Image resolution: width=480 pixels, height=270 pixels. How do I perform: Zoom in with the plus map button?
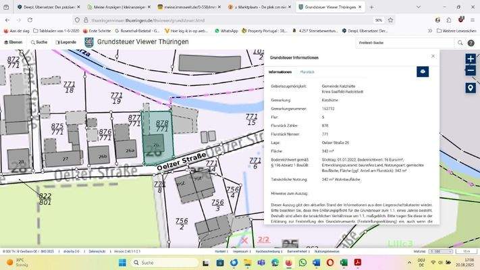pyautogui.click(x=471, y=59)
